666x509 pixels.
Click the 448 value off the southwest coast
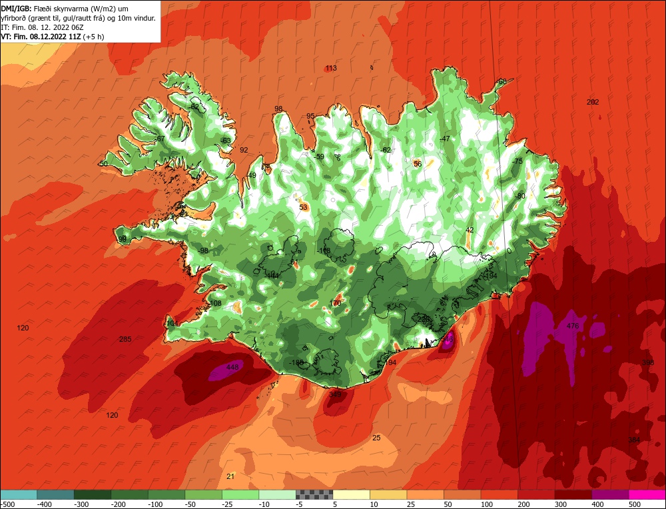click(232, 367)
